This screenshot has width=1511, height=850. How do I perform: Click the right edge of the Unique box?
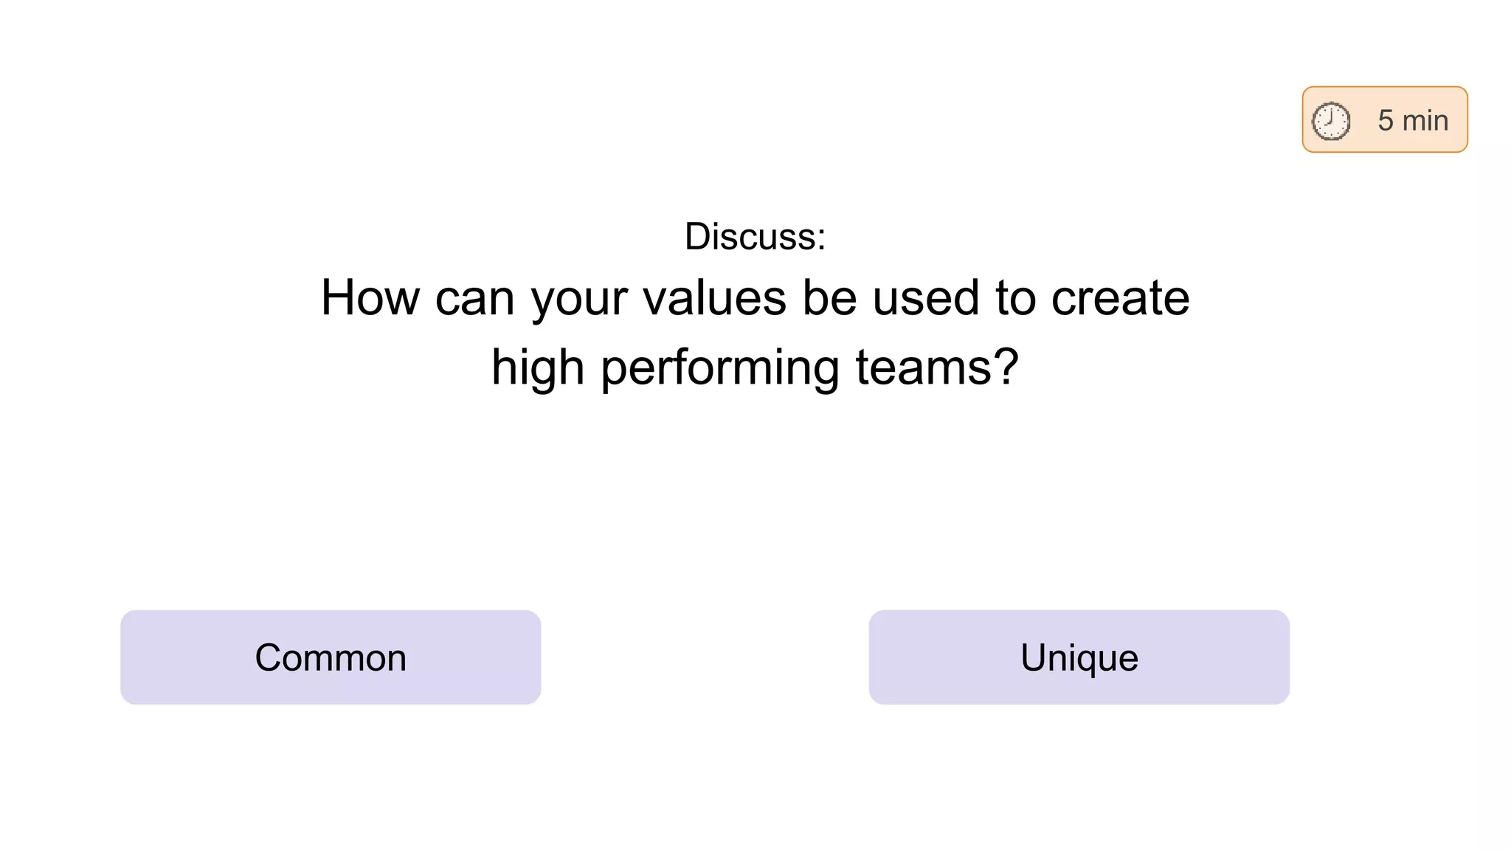click(x=1286, y=657)
